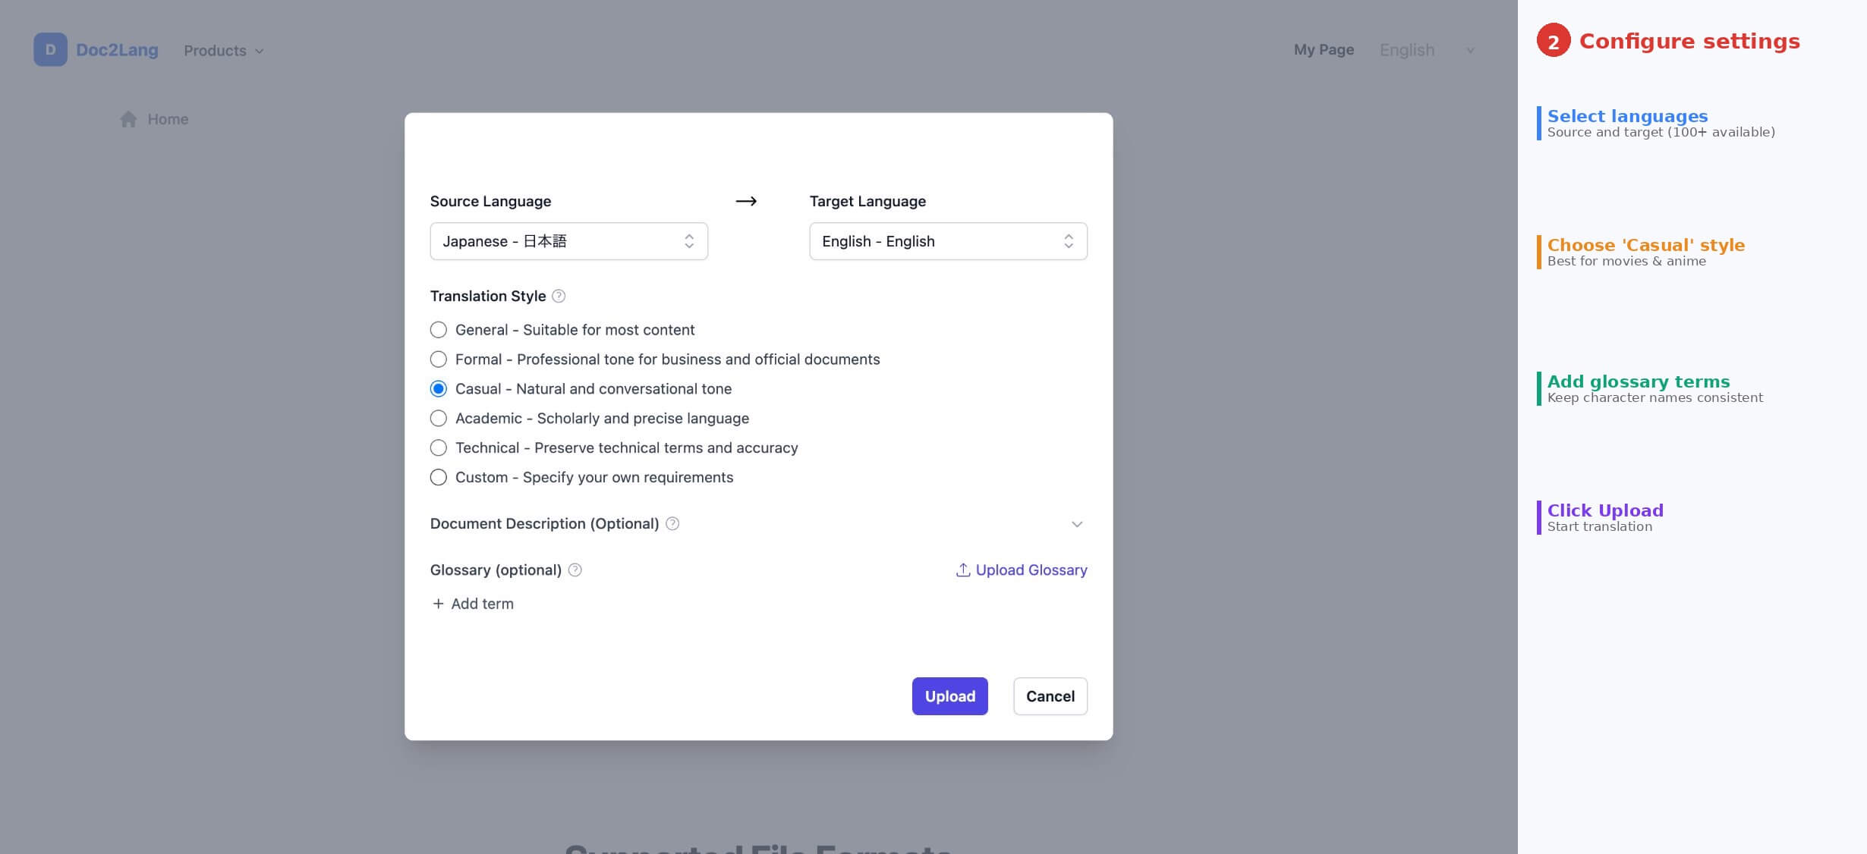Choose the Custom translation style option
1867x854 pixels.
click(438, 477)
